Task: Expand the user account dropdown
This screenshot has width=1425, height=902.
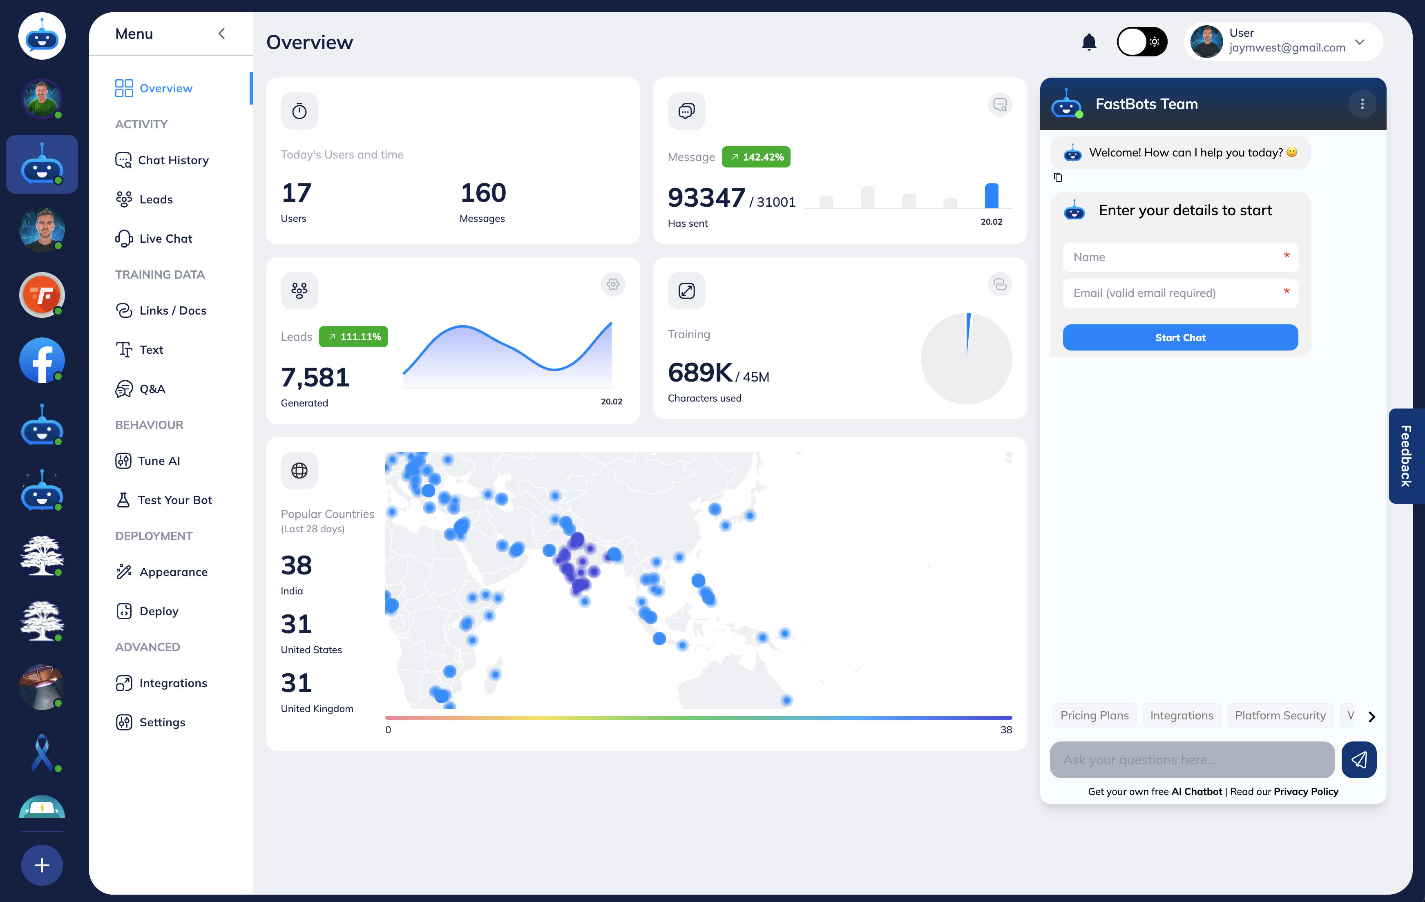Action: (1359, 42)
